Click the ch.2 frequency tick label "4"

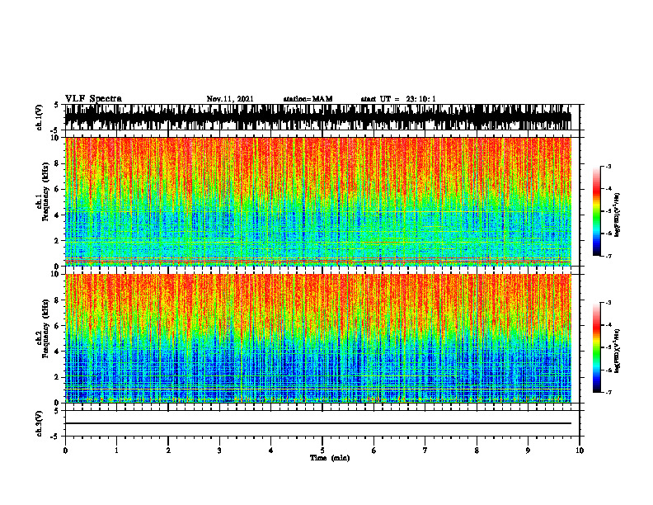point(57,352)
